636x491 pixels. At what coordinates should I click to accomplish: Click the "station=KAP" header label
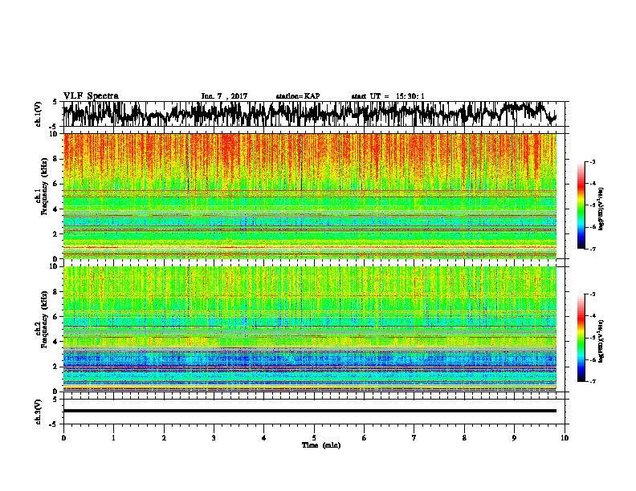coord(298,96)
